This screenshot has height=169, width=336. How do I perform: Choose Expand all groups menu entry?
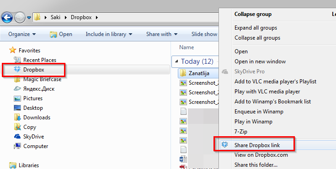point(256,28)
